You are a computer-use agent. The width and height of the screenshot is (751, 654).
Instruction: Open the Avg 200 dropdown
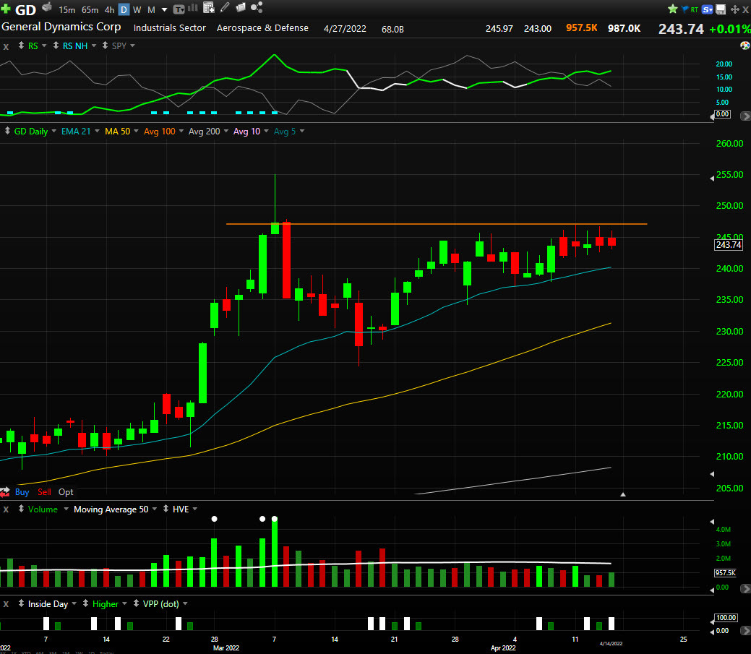pyautogui.click(x=226, y=131)
